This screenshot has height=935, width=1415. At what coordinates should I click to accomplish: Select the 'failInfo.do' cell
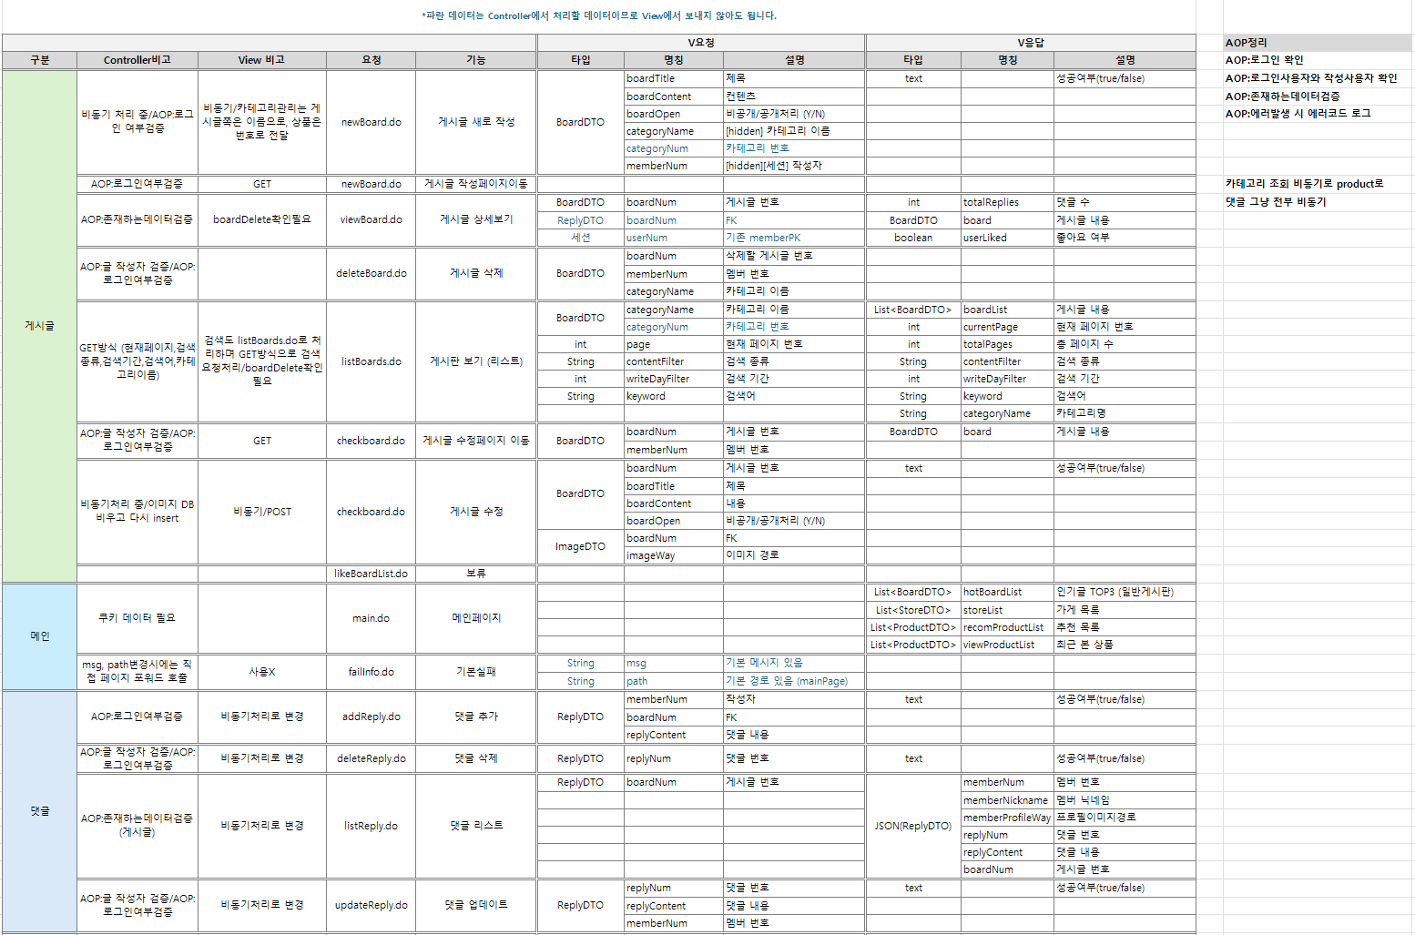coord(372,672)
